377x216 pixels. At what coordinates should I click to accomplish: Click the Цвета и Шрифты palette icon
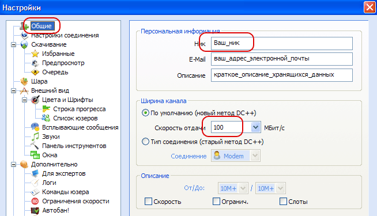(35, 100)
